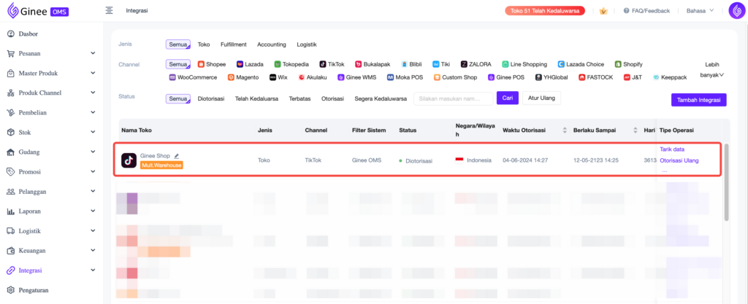Expand the Gudang chevron
The height and width of the screenshot is (304, 748).
point(93,152)
